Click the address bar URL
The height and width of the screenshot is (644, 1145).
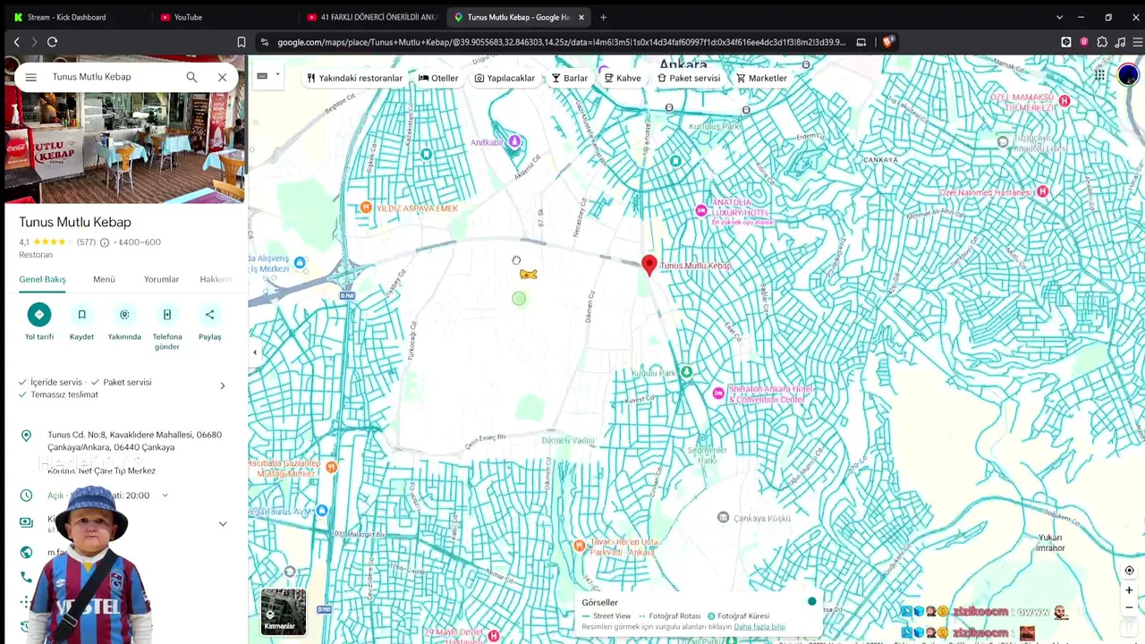tap(561, 42)
